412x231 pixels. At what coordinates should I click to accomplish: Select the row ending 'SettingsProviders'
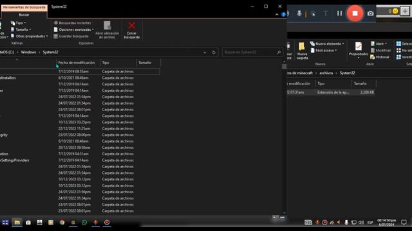point(79,160)
